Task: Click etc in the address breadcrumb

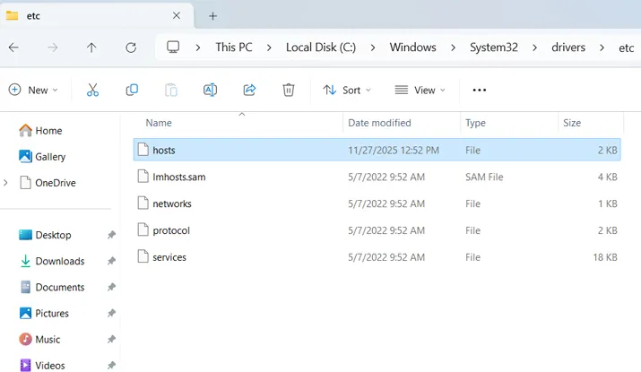Action: coord(627,48)
